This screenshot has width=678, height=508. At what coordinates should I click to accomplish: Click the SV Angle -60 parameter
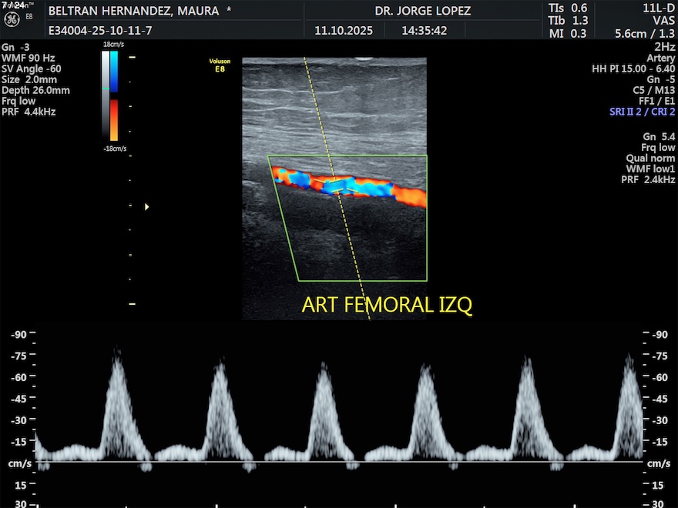(x=31, y=69)
